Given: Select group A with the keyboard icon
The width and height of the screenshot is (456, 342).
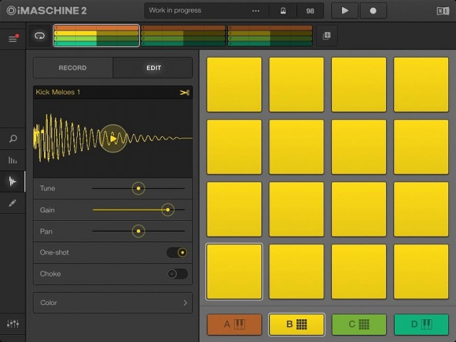Looking at the screenshot, I should [234, 324].
